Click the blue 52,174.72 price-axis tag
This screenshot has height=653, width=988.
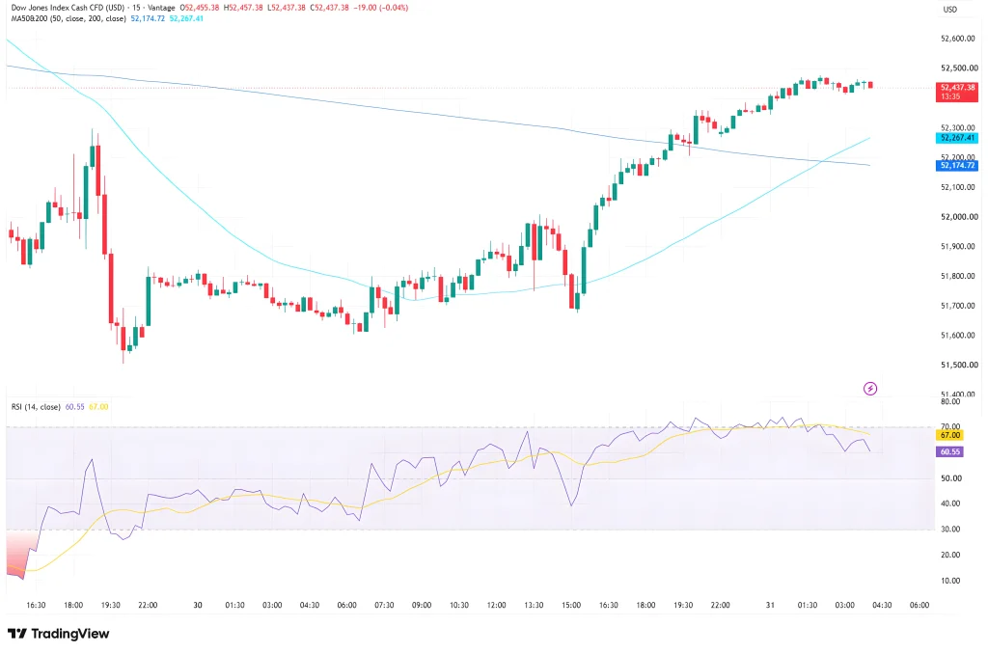tap(957, 166)
